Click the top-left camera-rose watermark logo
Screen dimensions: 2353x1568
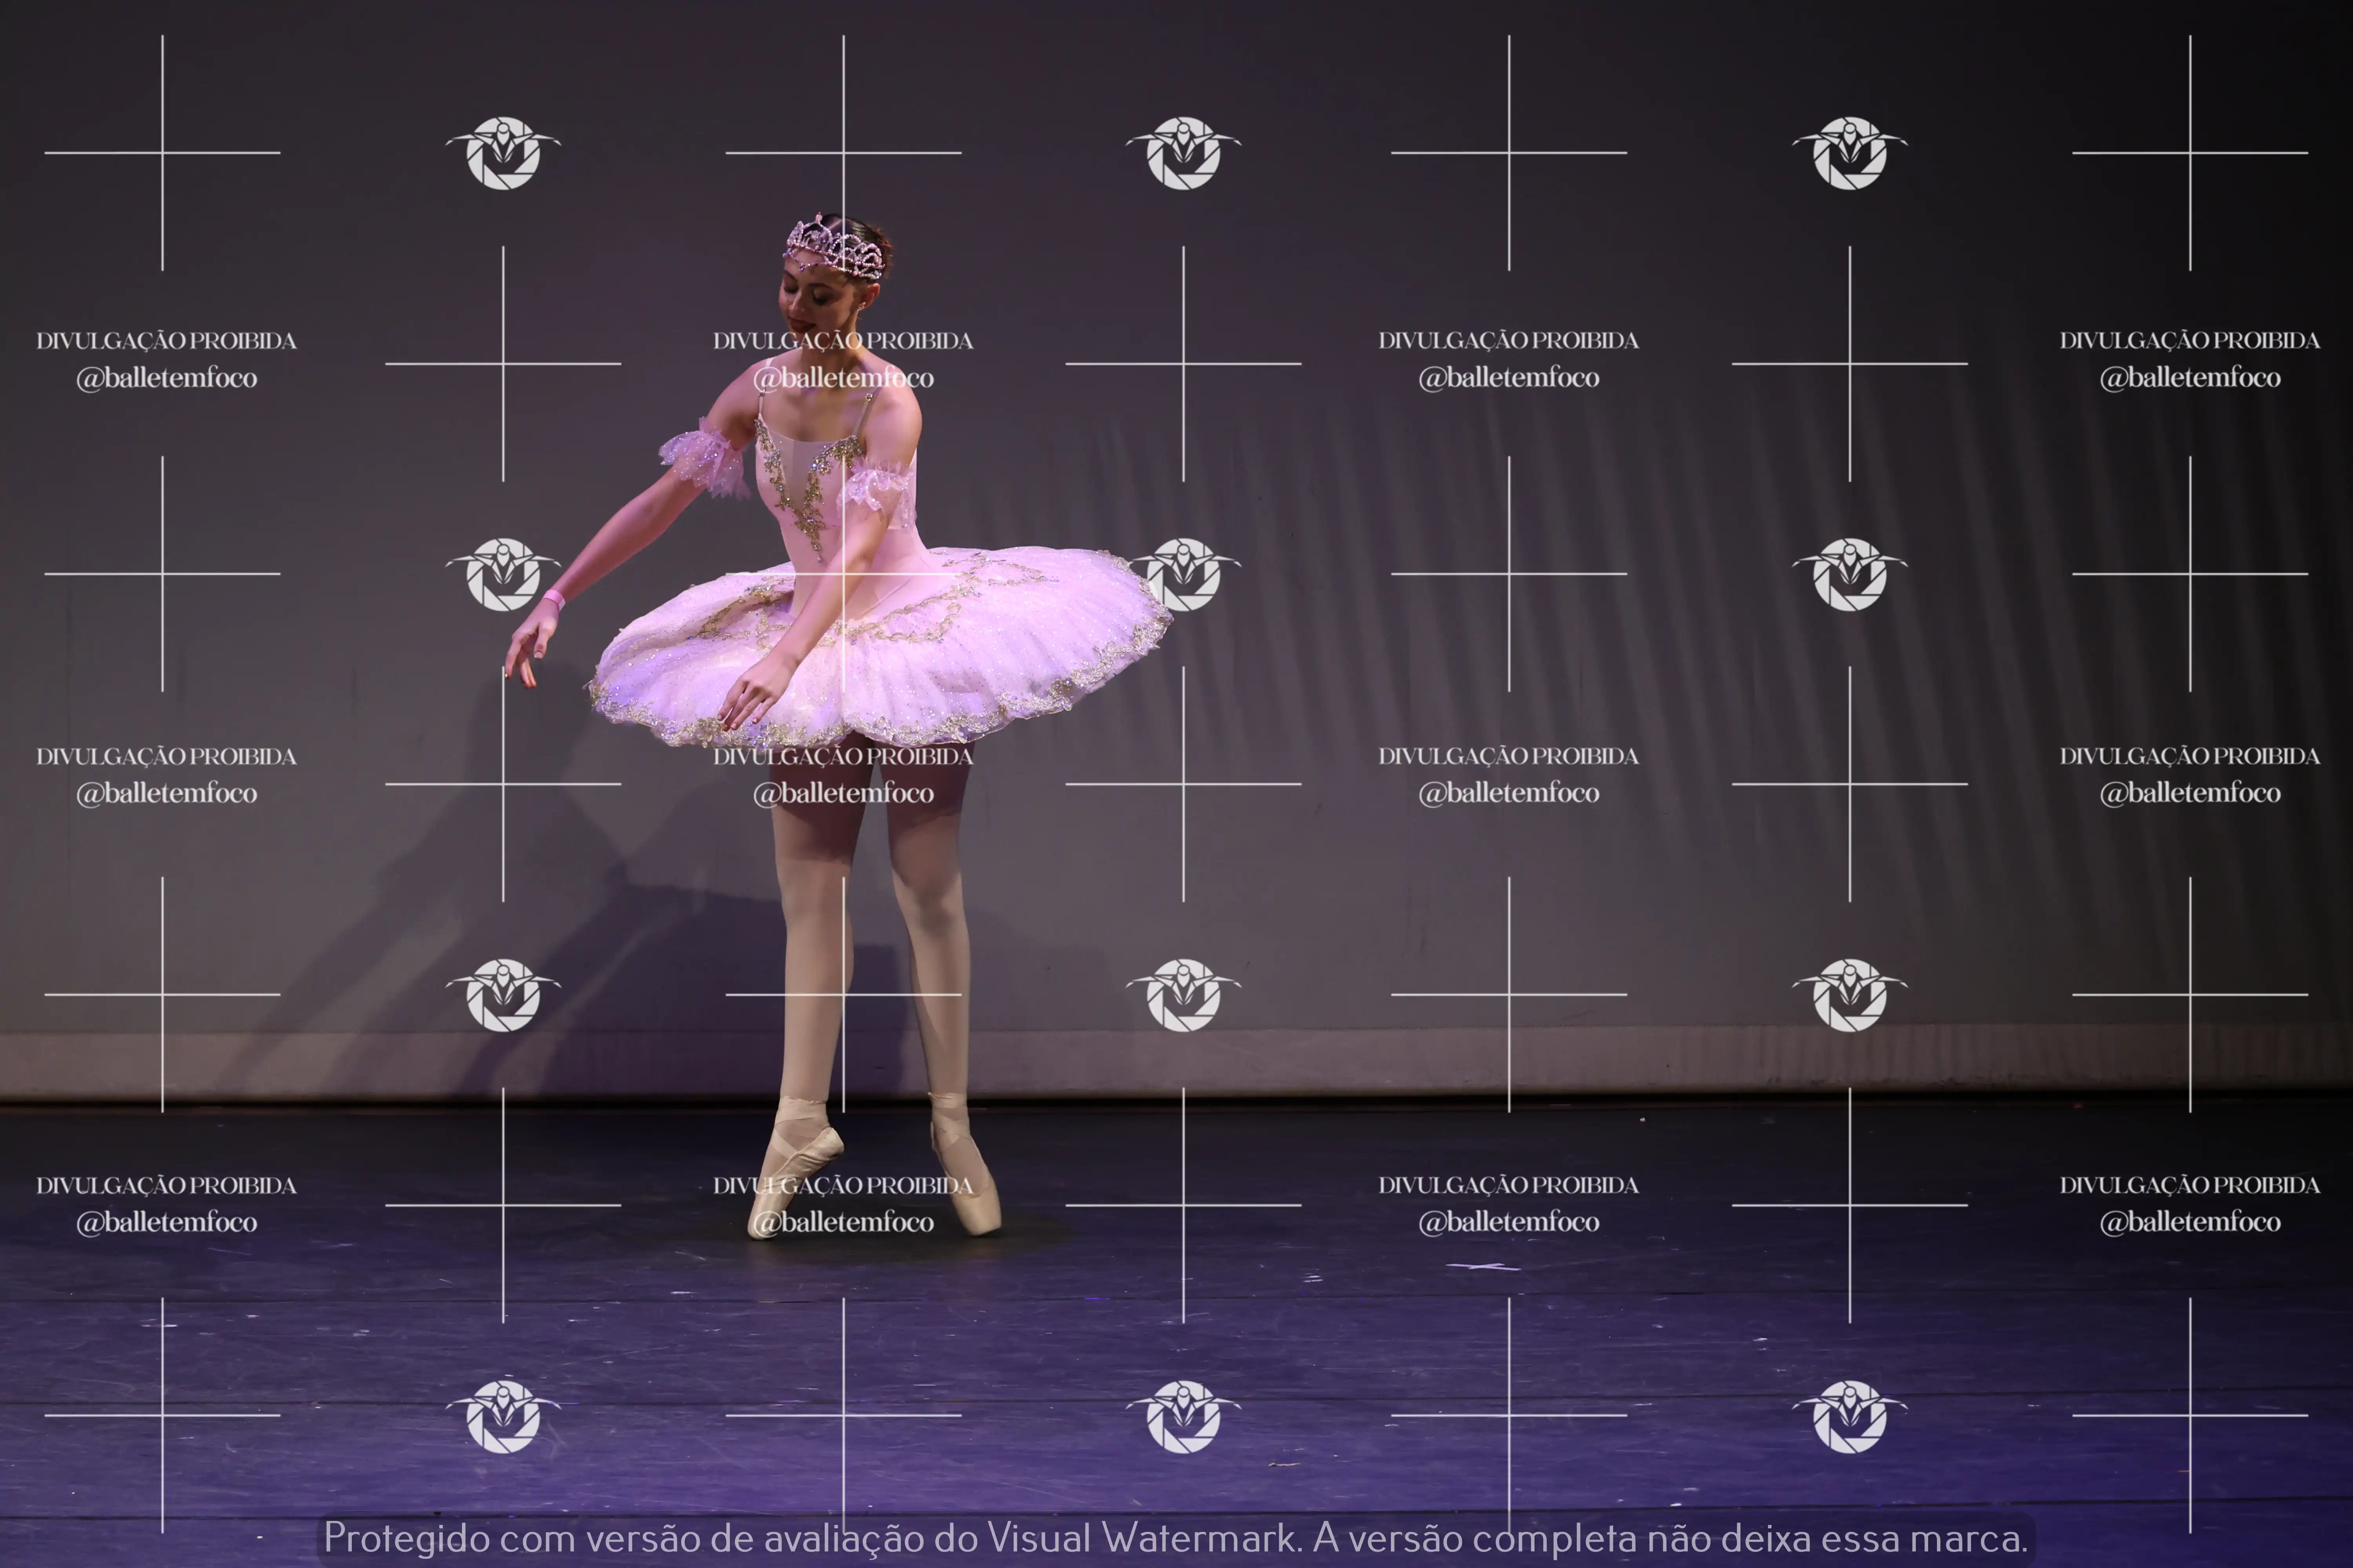[x=503, y=153]
